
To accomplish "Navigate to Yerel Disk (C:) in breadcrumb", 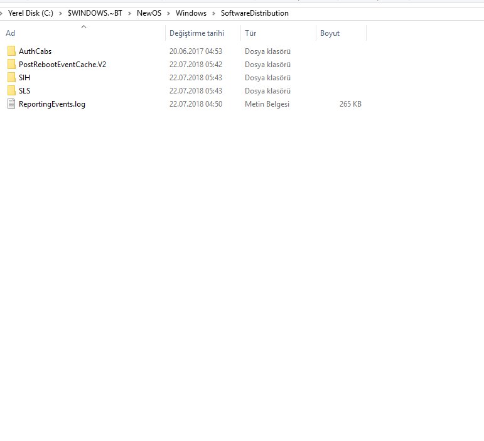I will pyautogui.click(x=31, y=13).
